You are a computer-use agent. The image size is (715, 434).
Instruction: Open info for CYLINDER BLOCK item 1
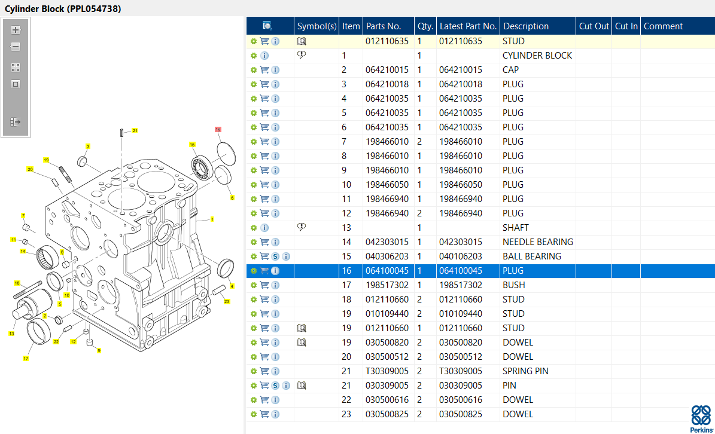click(x=264, y=56)
